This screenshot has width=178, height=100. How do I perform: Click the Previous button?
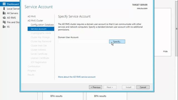tap(95, 87)
